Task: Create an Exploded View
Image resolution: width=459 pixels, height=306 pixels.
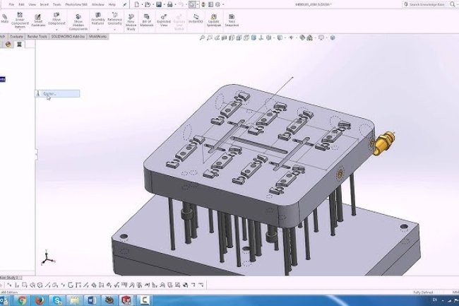Action: coord(164,20)
